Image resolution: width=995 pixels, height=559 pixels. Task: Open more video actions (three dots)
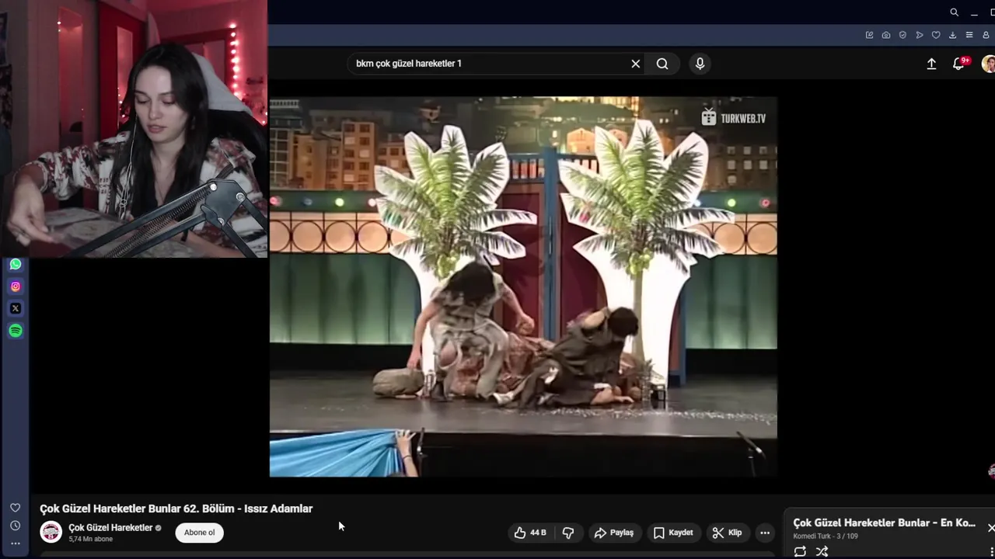(765, 533)
